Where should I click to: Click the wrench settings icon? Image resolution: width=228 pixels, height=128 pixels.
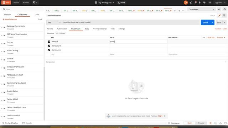point(196,2)
